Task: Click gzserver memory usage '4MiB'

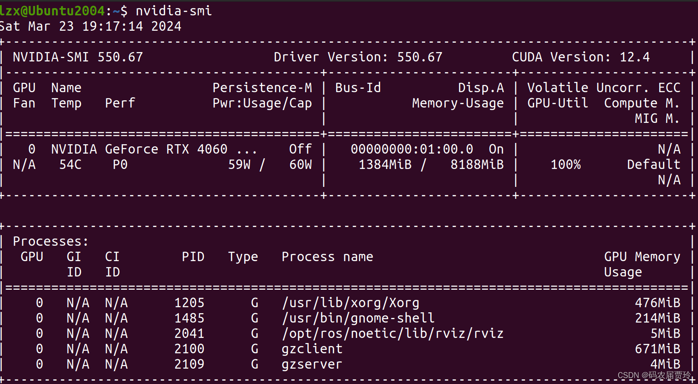Action: 665,364
